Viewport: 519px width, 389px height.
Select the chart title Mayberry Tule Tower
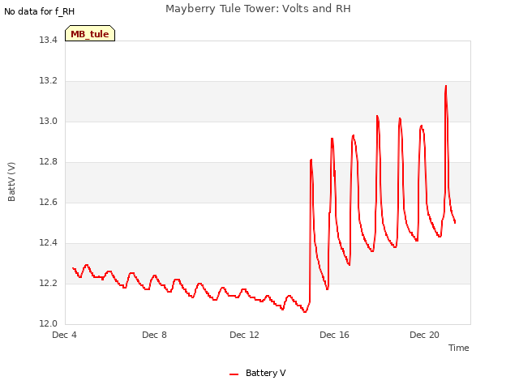(258, 9)
